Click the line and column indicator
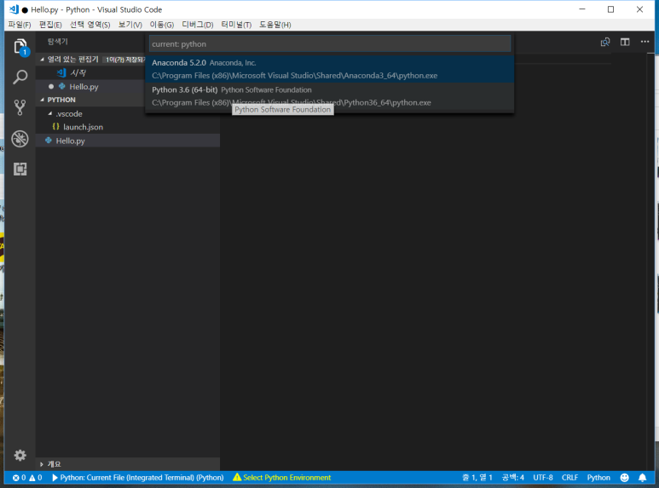 (x=477, y=478)
